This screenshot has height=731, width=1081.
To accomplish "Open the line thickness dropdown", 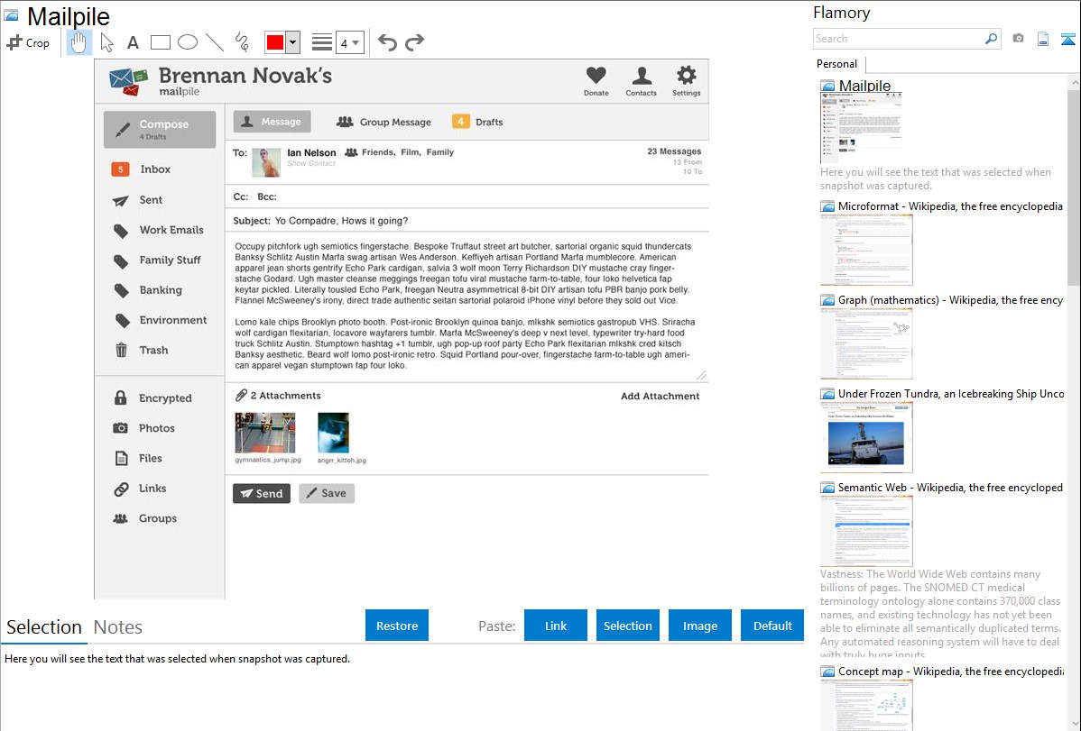I will tap(349, 42).
